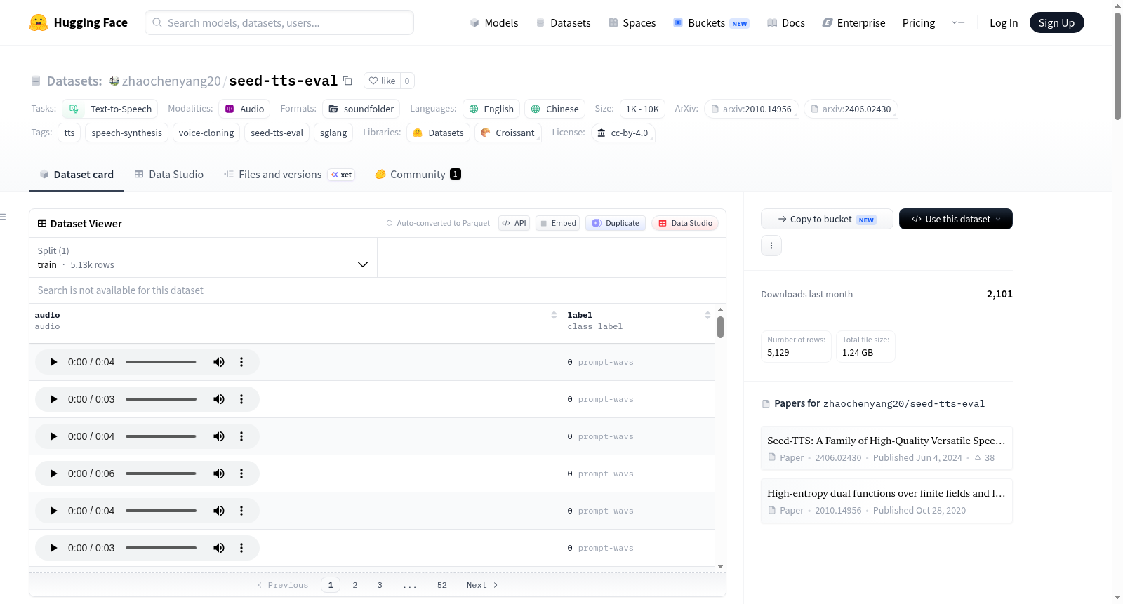Expand the left sidebar toggle icon
The image size is (1123, 604).
coord(3,217)
